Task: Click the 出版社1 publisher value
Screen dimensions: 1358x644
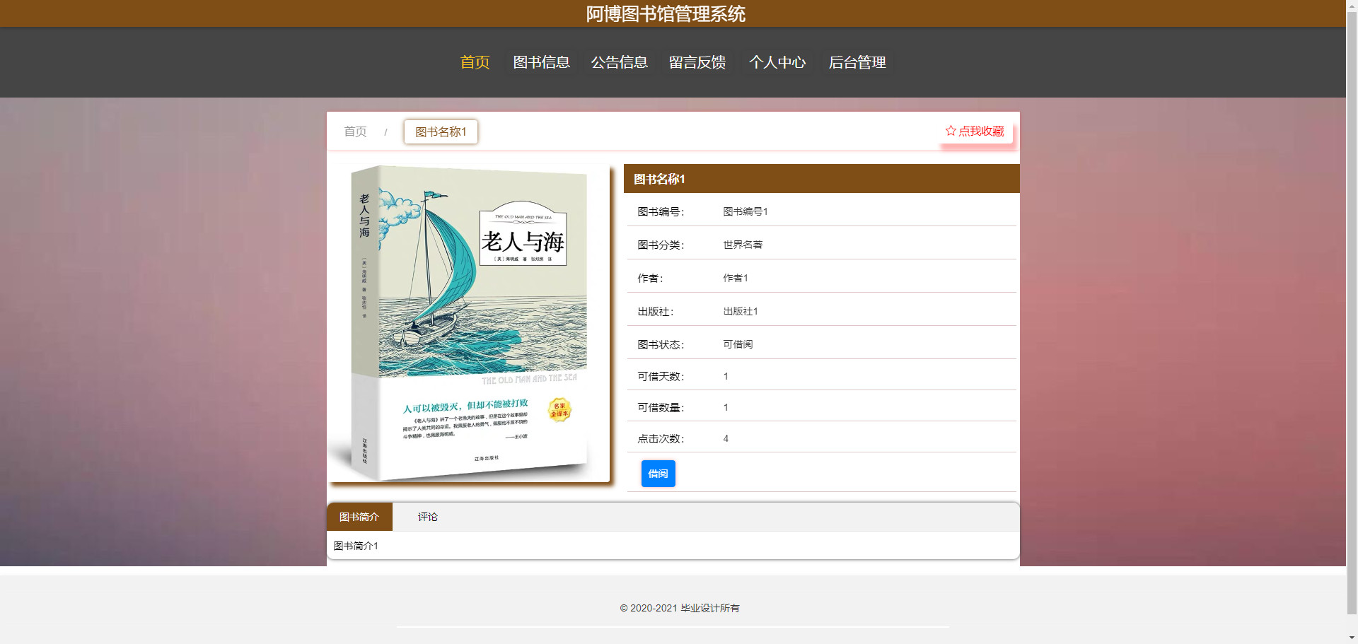Action: click(x=741, y=311)
